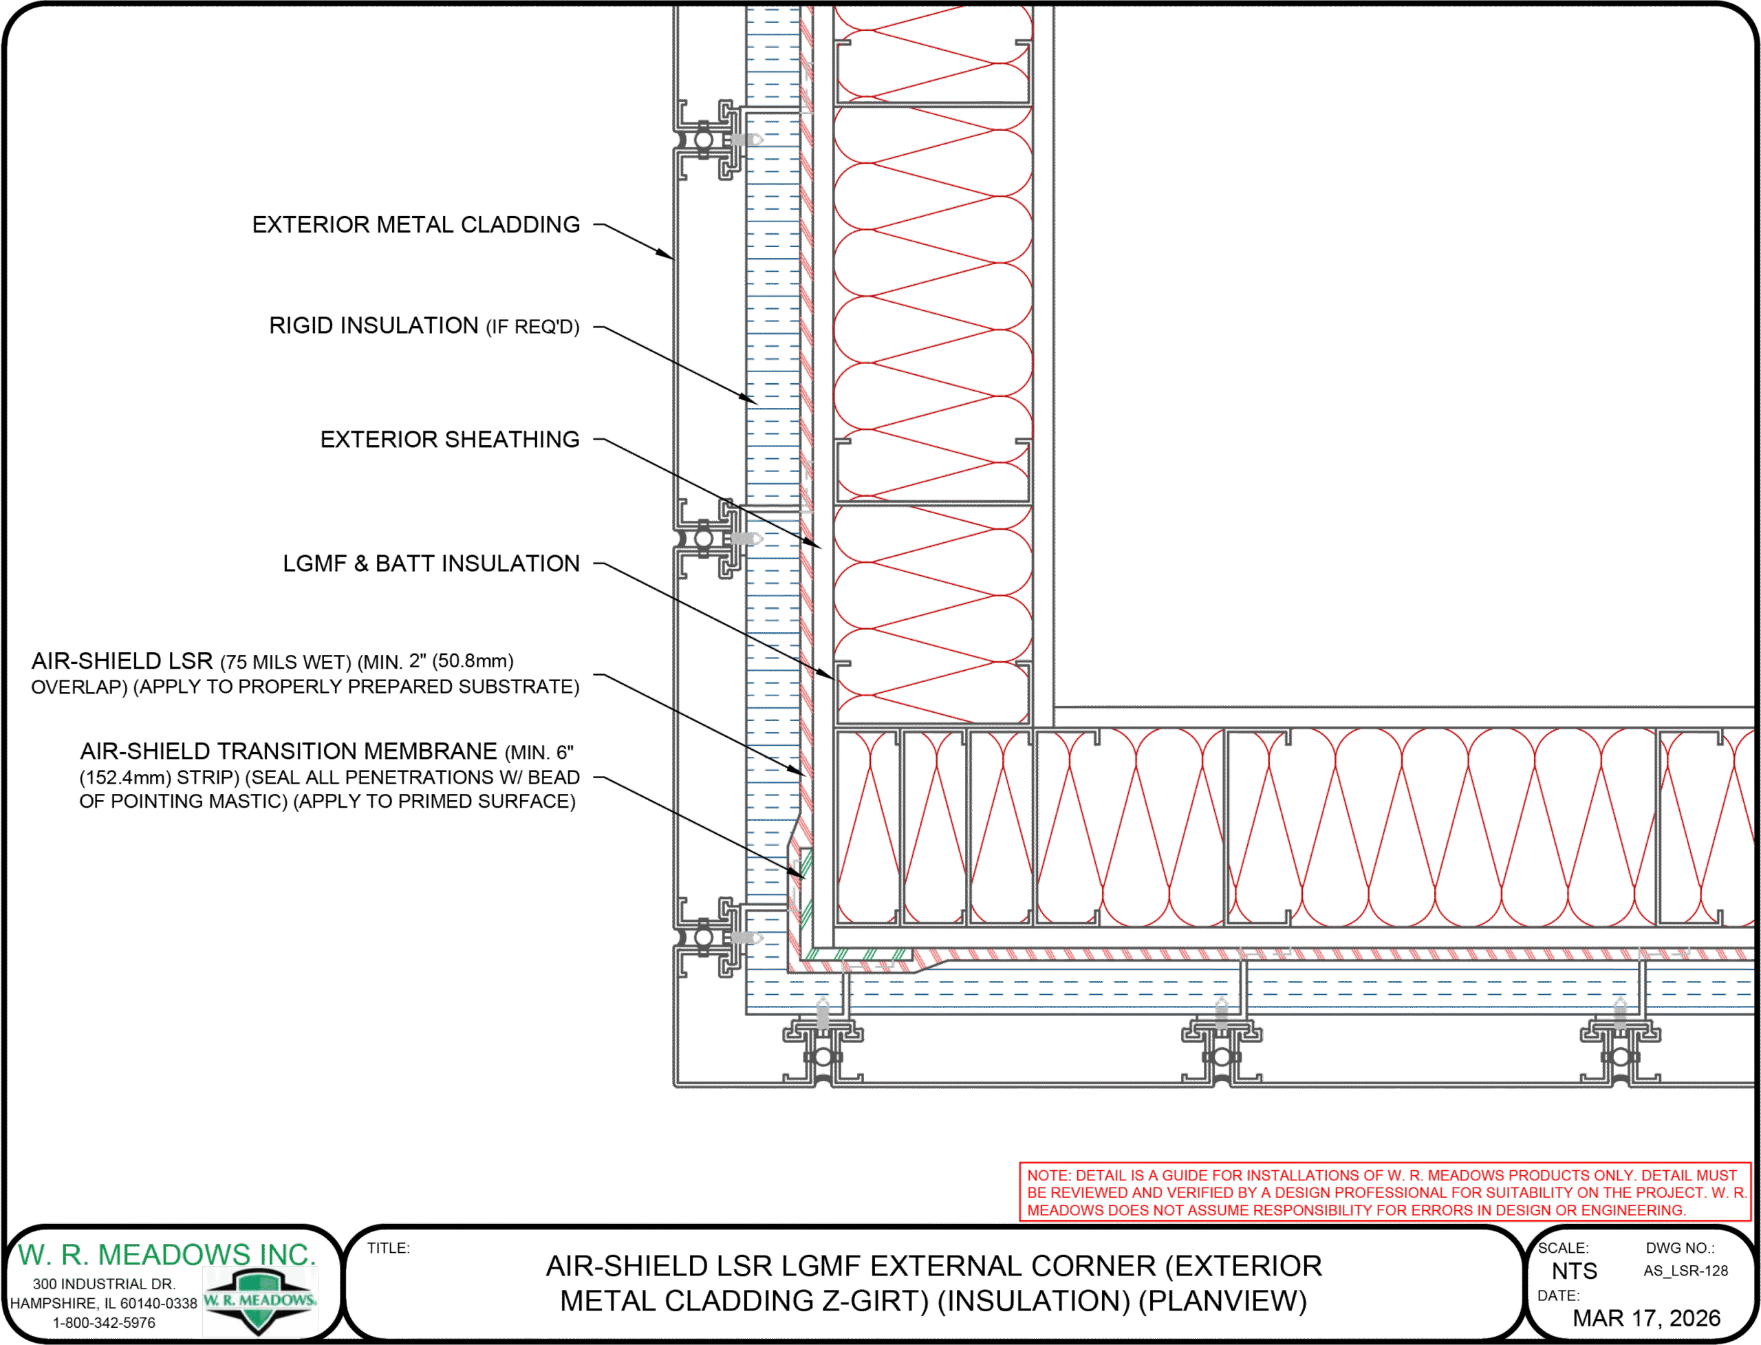Click the drawing title 'AIR-SHIELD LSR LGMF EXTERNAL CORNER'
The height and width of the screenshot is (1345, 1761).
coord(933,1283)
